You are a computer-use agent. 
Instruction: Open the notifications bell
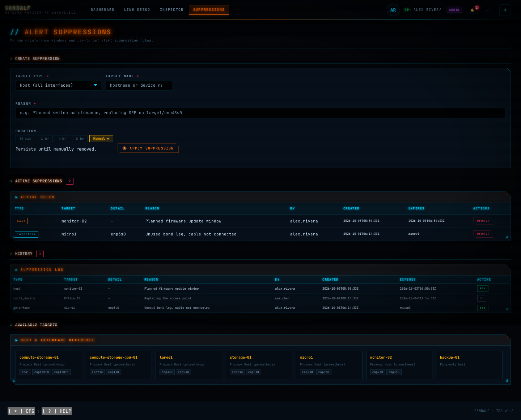point(472,10)
